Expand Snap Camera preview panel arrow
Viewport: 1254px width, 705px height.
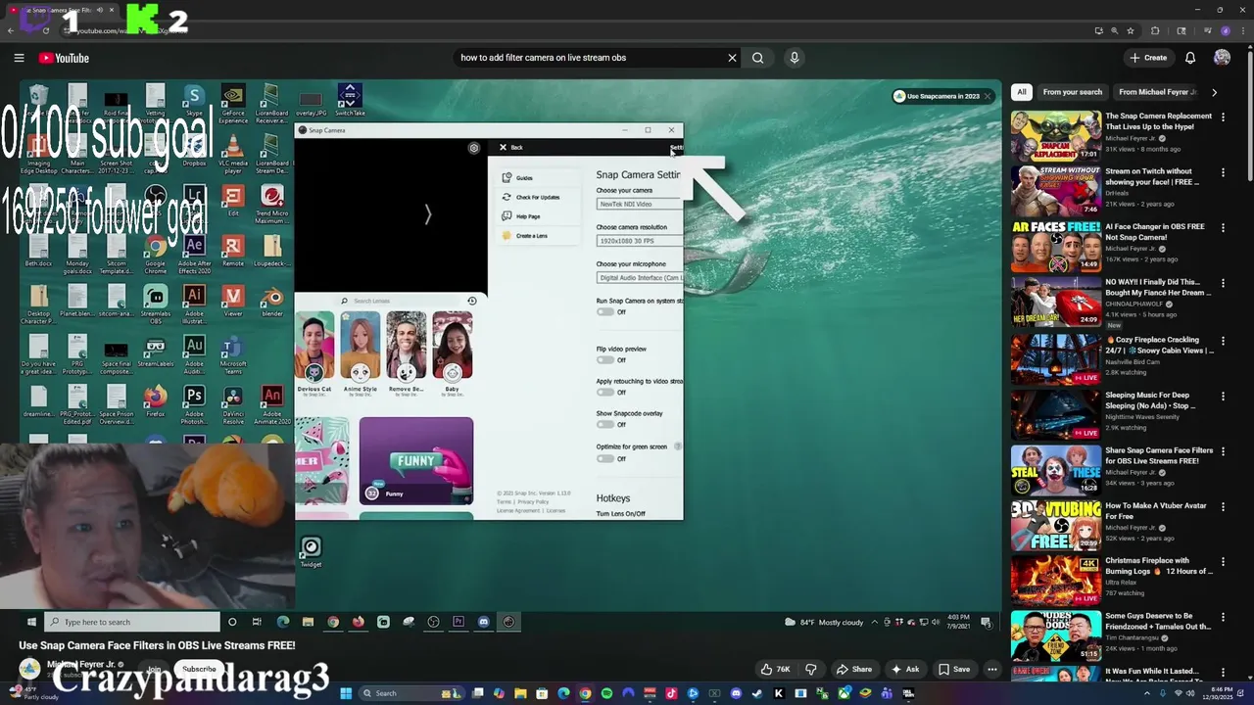click(x=427, y=214)
